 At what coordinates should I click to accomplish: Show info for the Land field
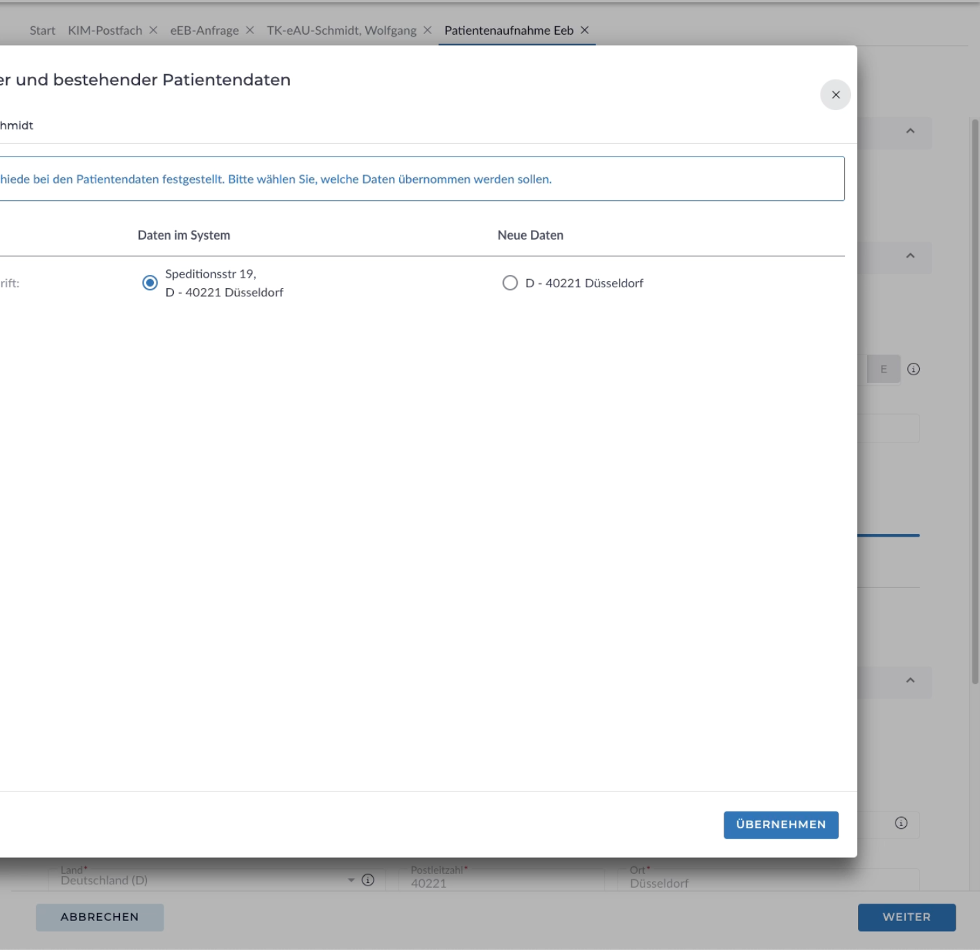tap(368, 880)
